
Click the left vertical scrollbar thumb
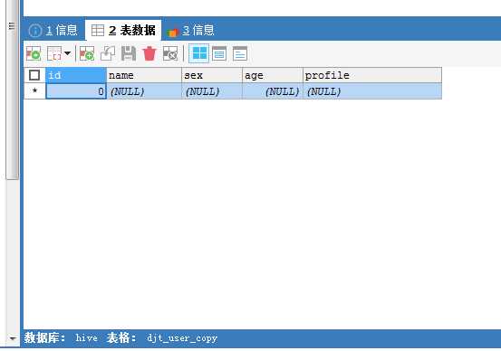(12, 90)
